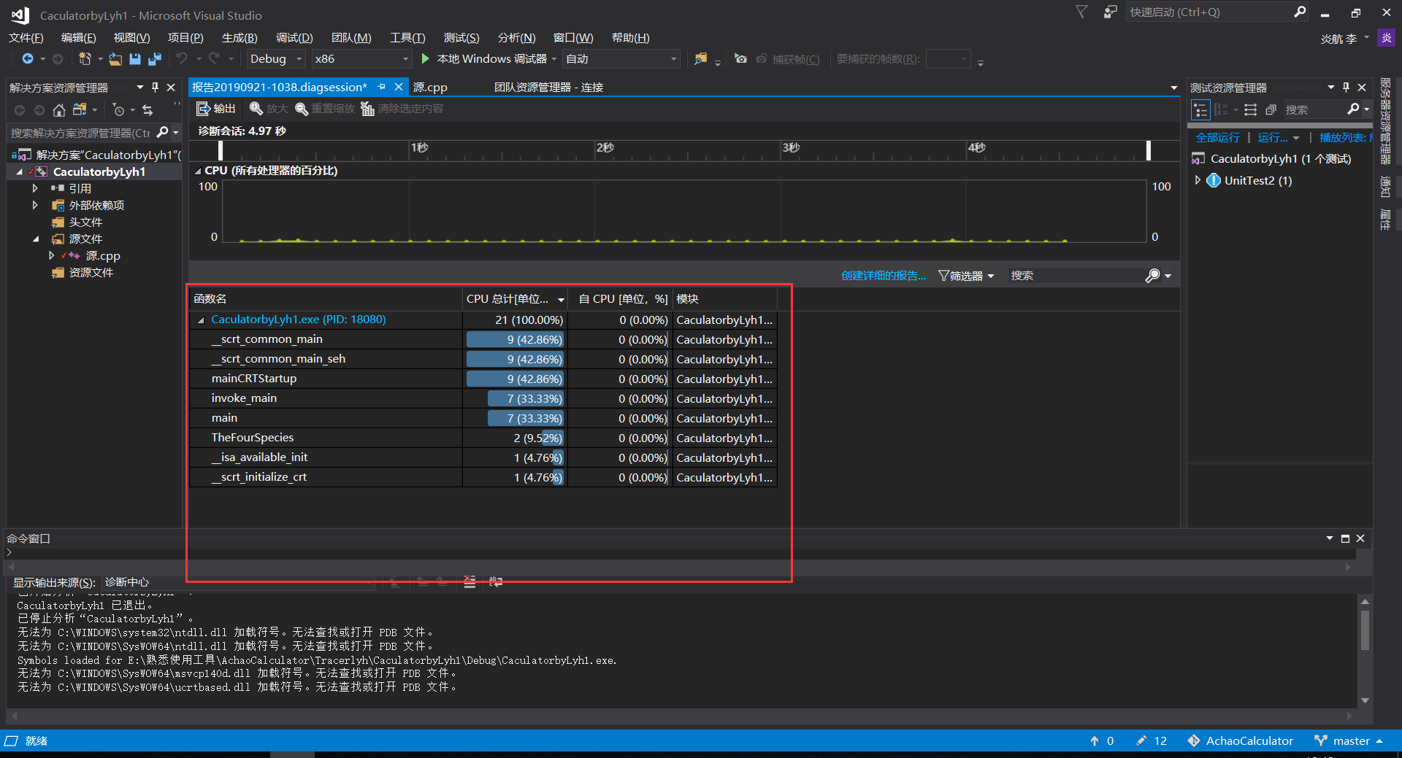Image resolution: width=1402 pixels, height=758 pixels.
Task: Click publish arrow icon in status bar
Action: pyautogui.click(x=1095, y=740)
